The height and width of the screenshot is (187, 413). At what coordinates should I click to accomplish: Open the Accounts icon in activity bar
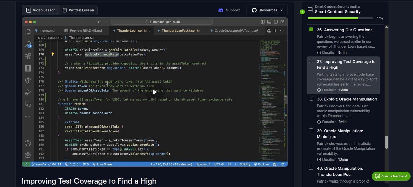pos(28,143)
